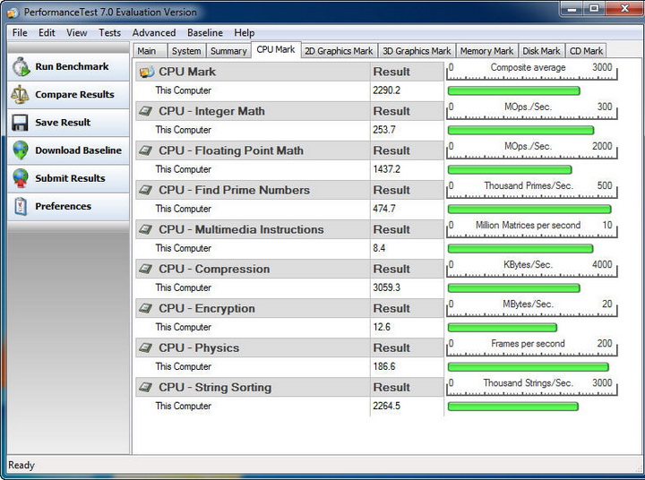Open the Edit menu
This screenshot has height=480, width=645.
pyautogui.click(x=47, y=32)
